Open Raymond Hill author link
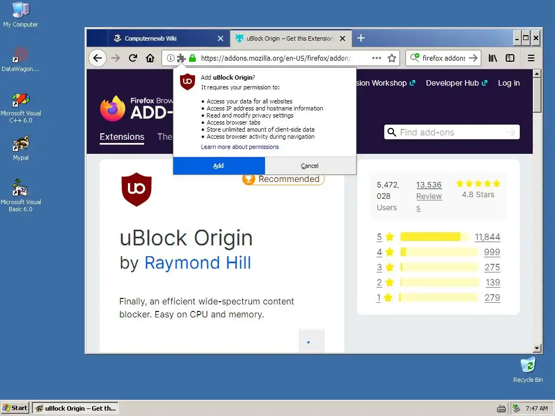The image size is (555, 416). (x=198, y=263)
